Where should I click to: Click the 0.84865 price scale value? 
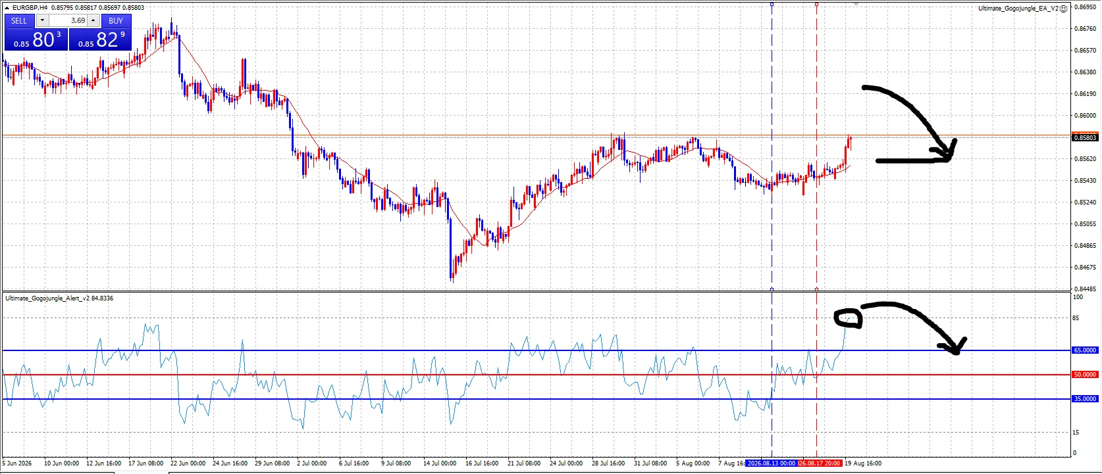[x=1086, y=246]
